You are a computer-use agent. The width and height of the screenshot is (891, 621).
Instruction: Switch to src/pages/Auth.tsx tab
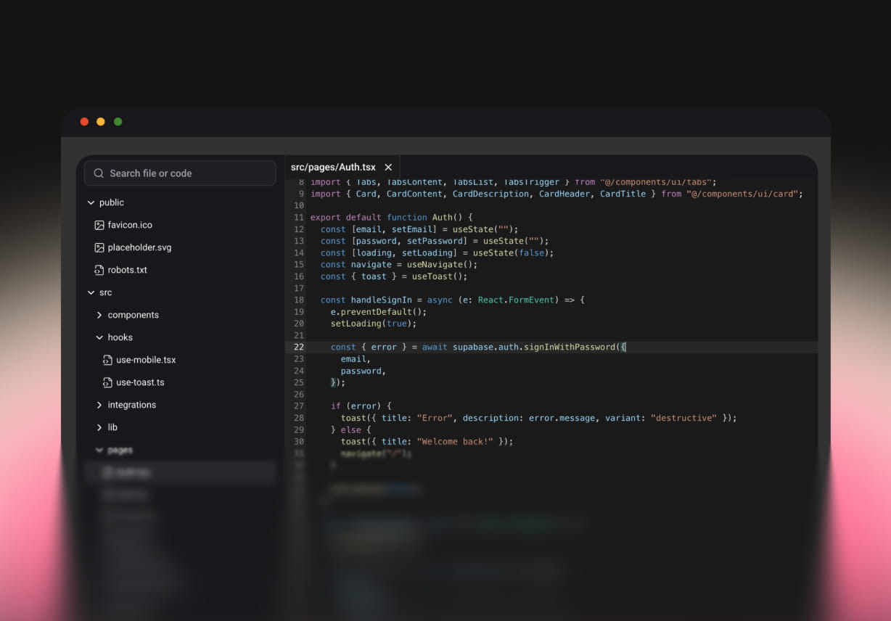tap(333, 168)
